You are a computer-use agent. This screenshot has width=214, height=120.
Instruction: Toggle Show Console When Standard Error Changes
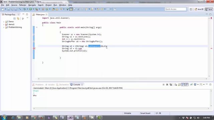click(x=187, y=85)
